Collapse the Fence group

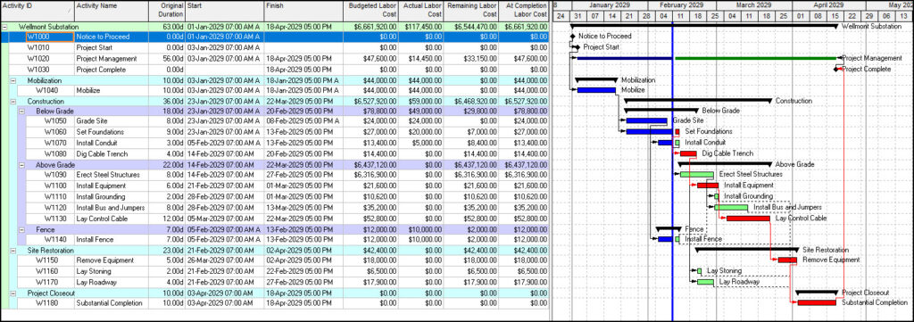tap(22, 229)
